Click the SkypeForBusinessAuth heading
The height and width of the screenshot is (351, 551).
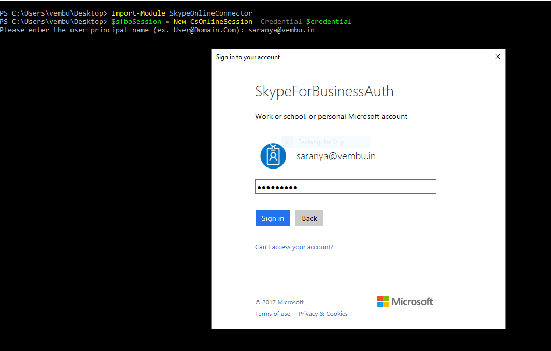point(324,91)
